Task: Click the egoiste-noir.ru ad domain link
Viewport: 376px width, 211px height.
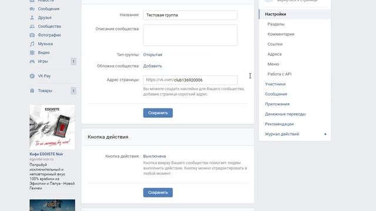Action: (42, 159)
